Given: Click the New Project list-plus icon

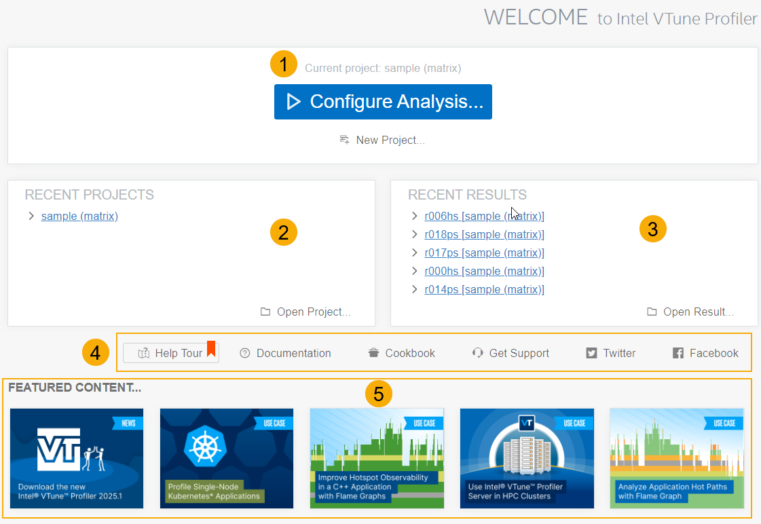Looking at the screenshot, I should tap(345, 140).
